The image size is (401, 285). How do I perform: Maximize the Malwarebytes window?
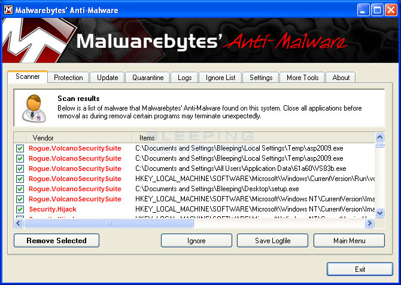(377, 10)
